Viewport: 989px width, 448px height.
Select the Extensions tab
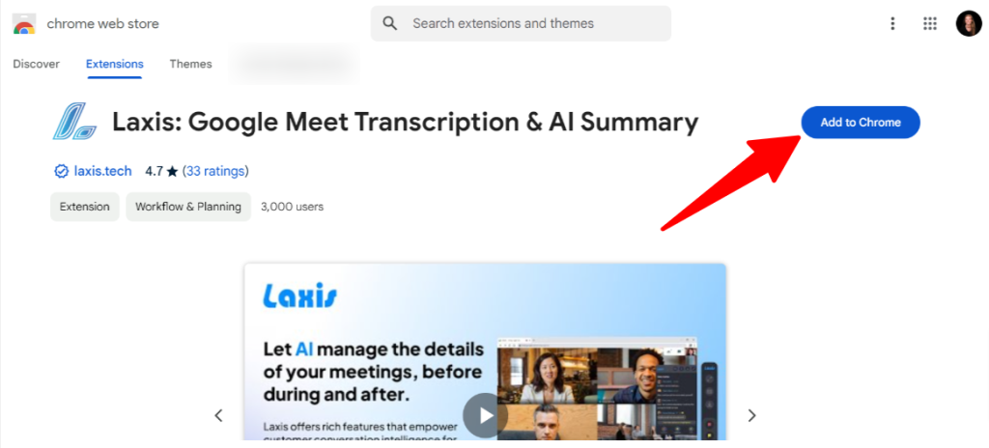[x=115, y=64]
